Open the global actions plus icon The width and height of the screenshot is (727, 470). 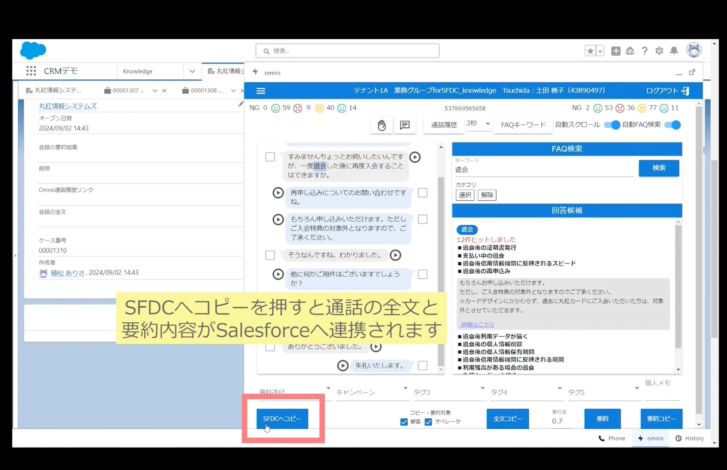point(615,51)
